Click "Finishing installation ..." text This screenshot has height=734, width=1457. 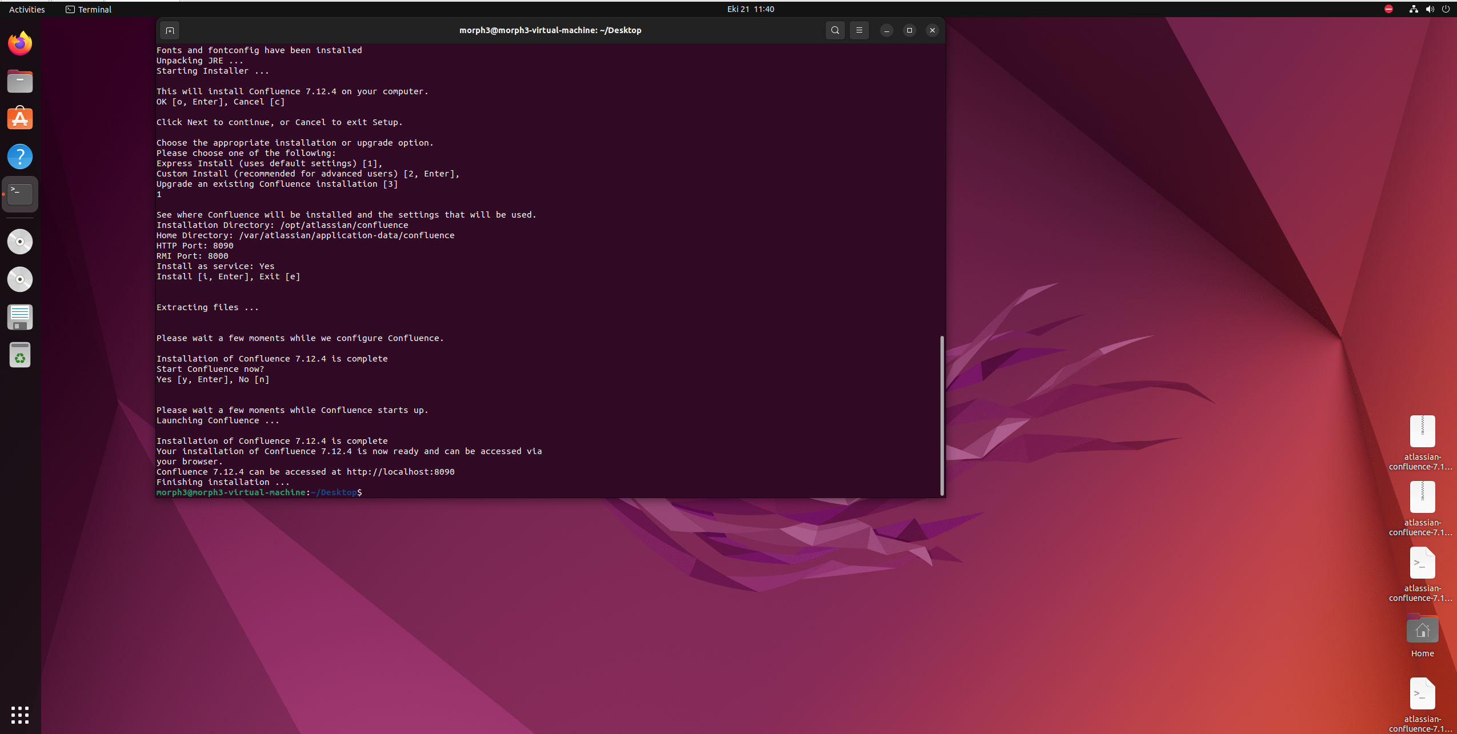223,482
